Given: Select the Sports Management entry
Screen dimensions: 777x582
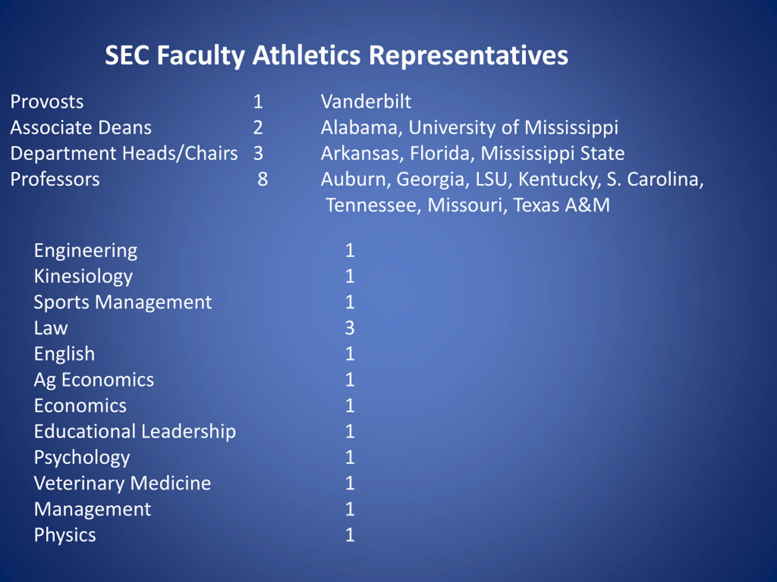Looking at the screenshot, I should (123, 303).
